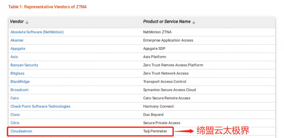Open the Appgate vendor link
The height and width of the screenshot is (138, 284).
click(18, 48)
